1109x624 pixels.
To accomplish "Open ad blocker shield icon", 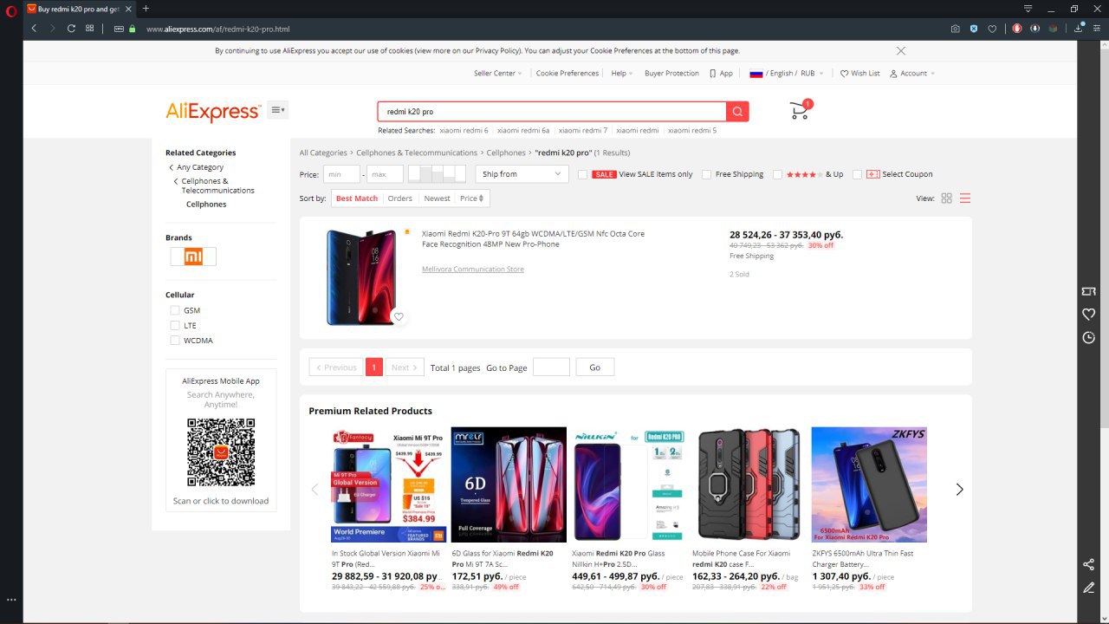I will (x=974, y=29).
